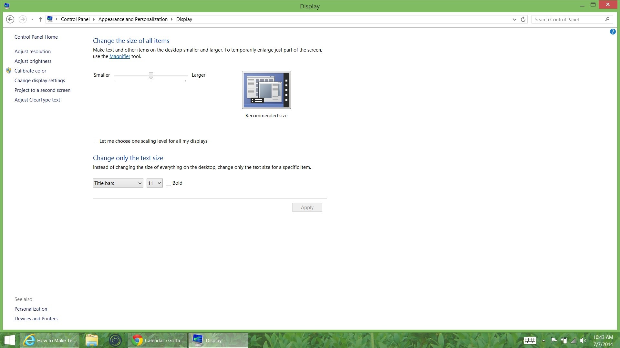
Task: Click the Refresh icon in the address bar
Action: [523, 19]
